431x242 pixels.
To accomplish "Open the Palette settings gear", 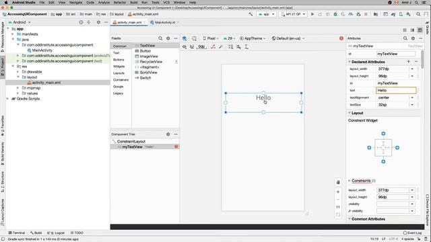I will [168, 38].
